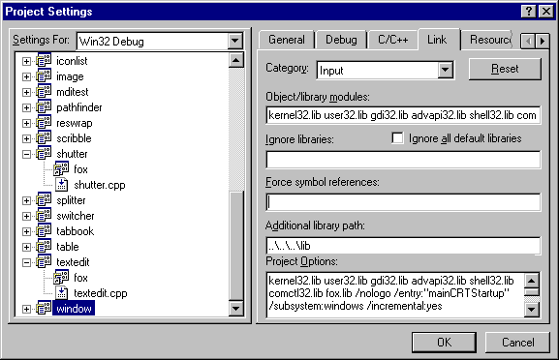Select the scribble project icon
Screen dimensions: 559x360
(44, 138)
